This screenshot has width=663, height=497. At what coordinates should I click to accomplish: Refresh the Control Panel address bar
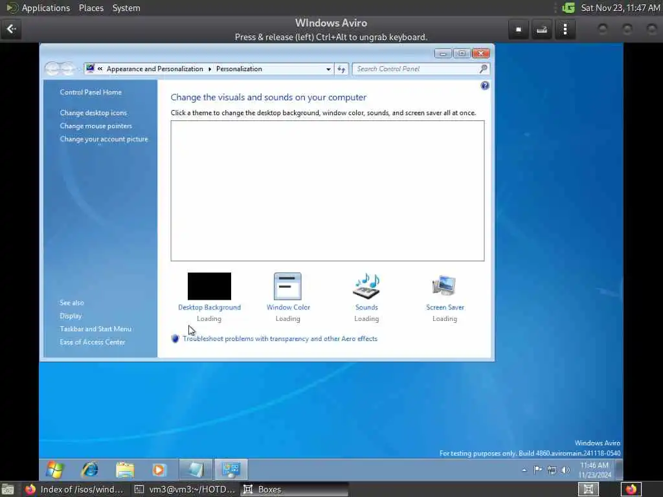pyautogui.click(x=341, y=69)
